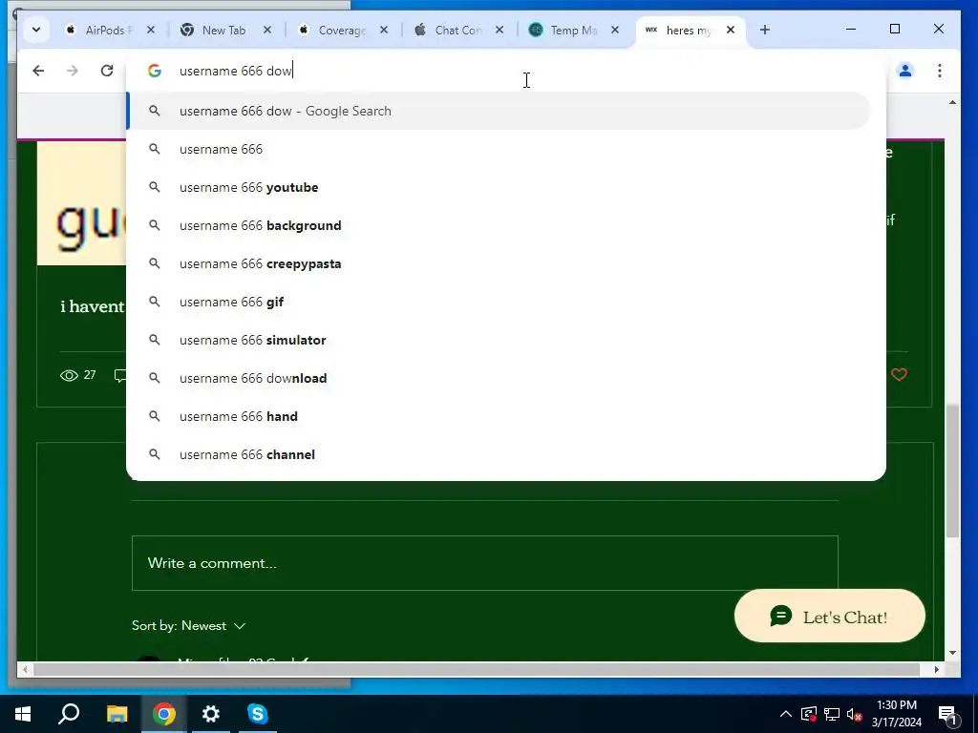Close the Chat Con tab

499,30
